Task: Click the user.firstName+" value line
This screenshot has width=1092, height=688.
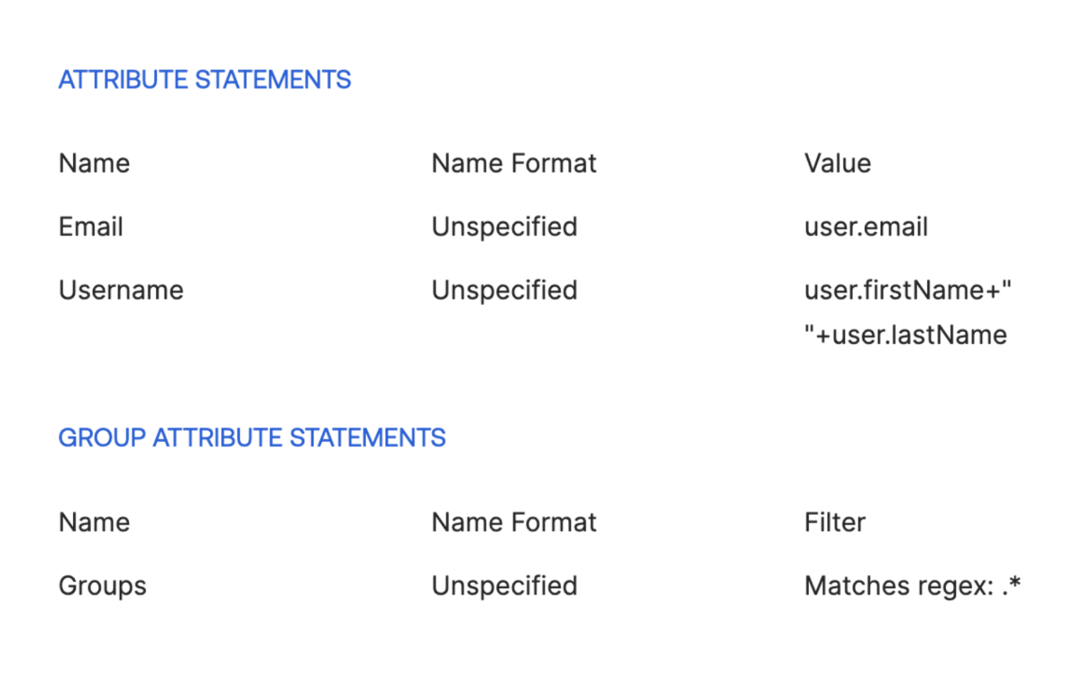Action: [x=907, y=291]
